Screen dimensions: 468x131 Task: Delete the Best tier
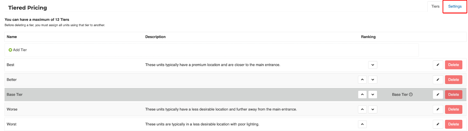coord(453,65)
